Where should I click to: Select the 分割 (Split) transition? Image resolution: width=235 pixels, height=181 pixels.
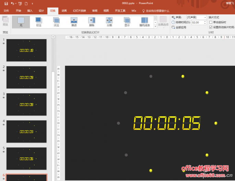[x=109, y=22]
